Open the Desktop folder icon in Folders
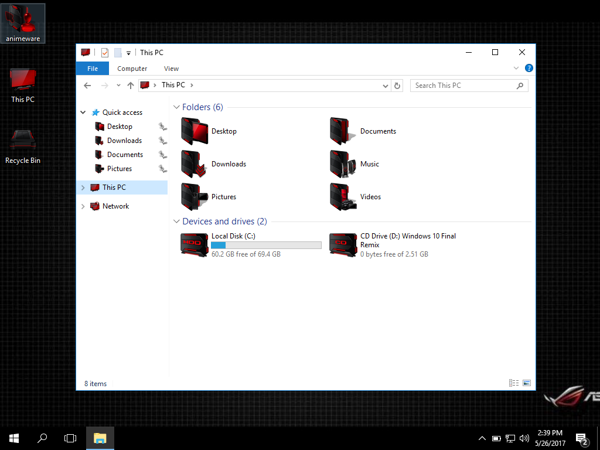The image size is (600, 450). [x=195, y=131]
